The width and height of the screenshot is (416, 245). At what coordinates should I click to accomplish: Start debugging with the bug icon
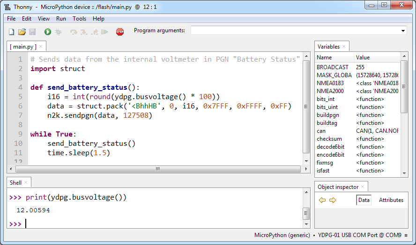(58, 32)
